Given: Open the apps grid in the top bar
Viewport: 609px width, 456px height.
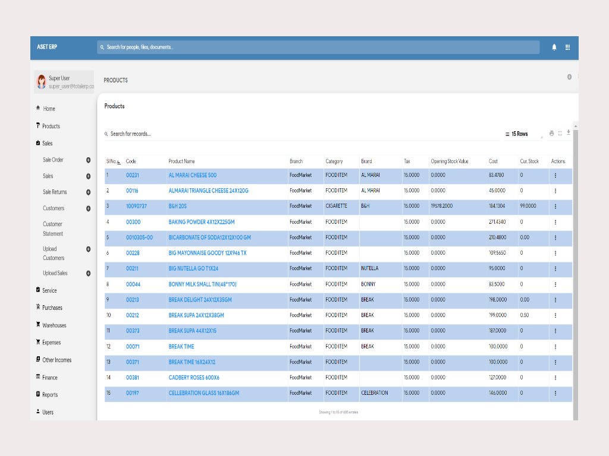Looking at the screenshot, I should pyautogui.click(x=567, y=47).
